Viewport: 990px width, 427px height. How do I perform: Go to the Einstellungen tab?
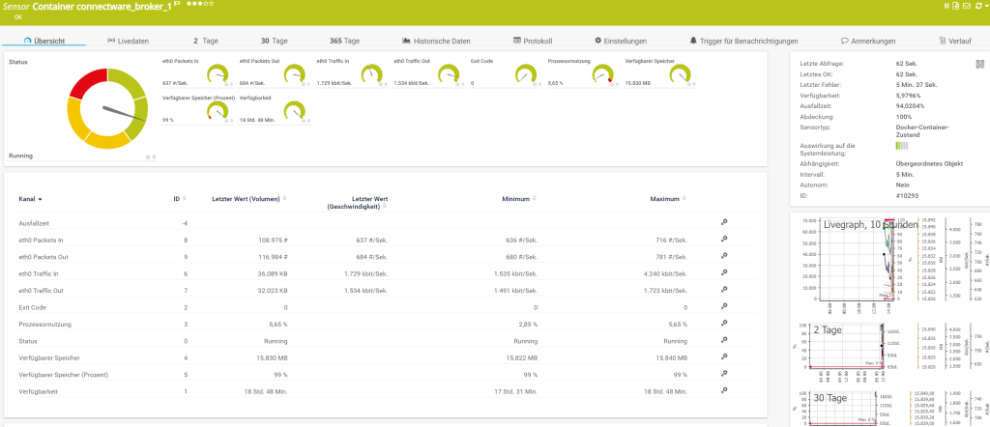click(621, 42)
